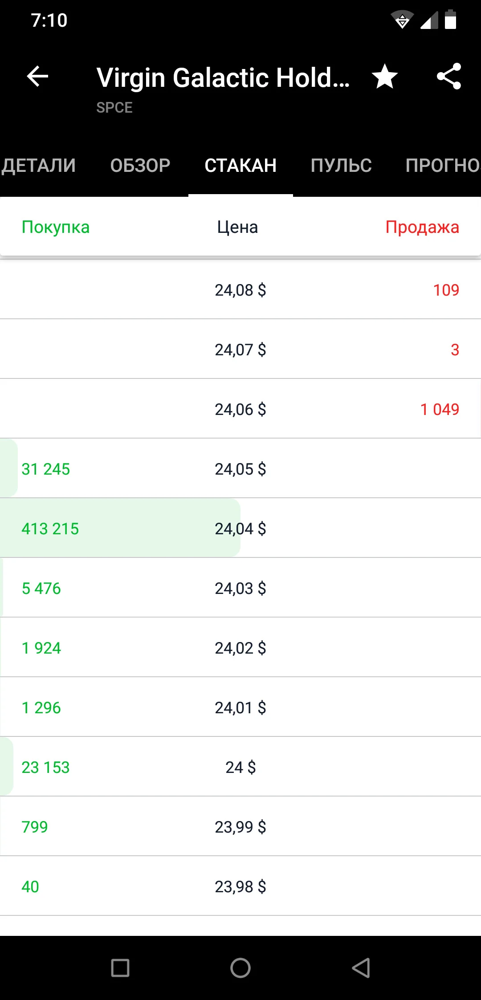
Task: Pick the 24 $ price row
Action: (x=240, y=767)
